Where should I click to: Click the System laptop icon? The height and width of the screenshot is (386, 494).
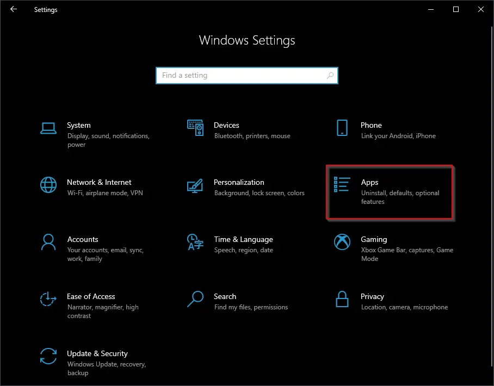click(48, 128)
